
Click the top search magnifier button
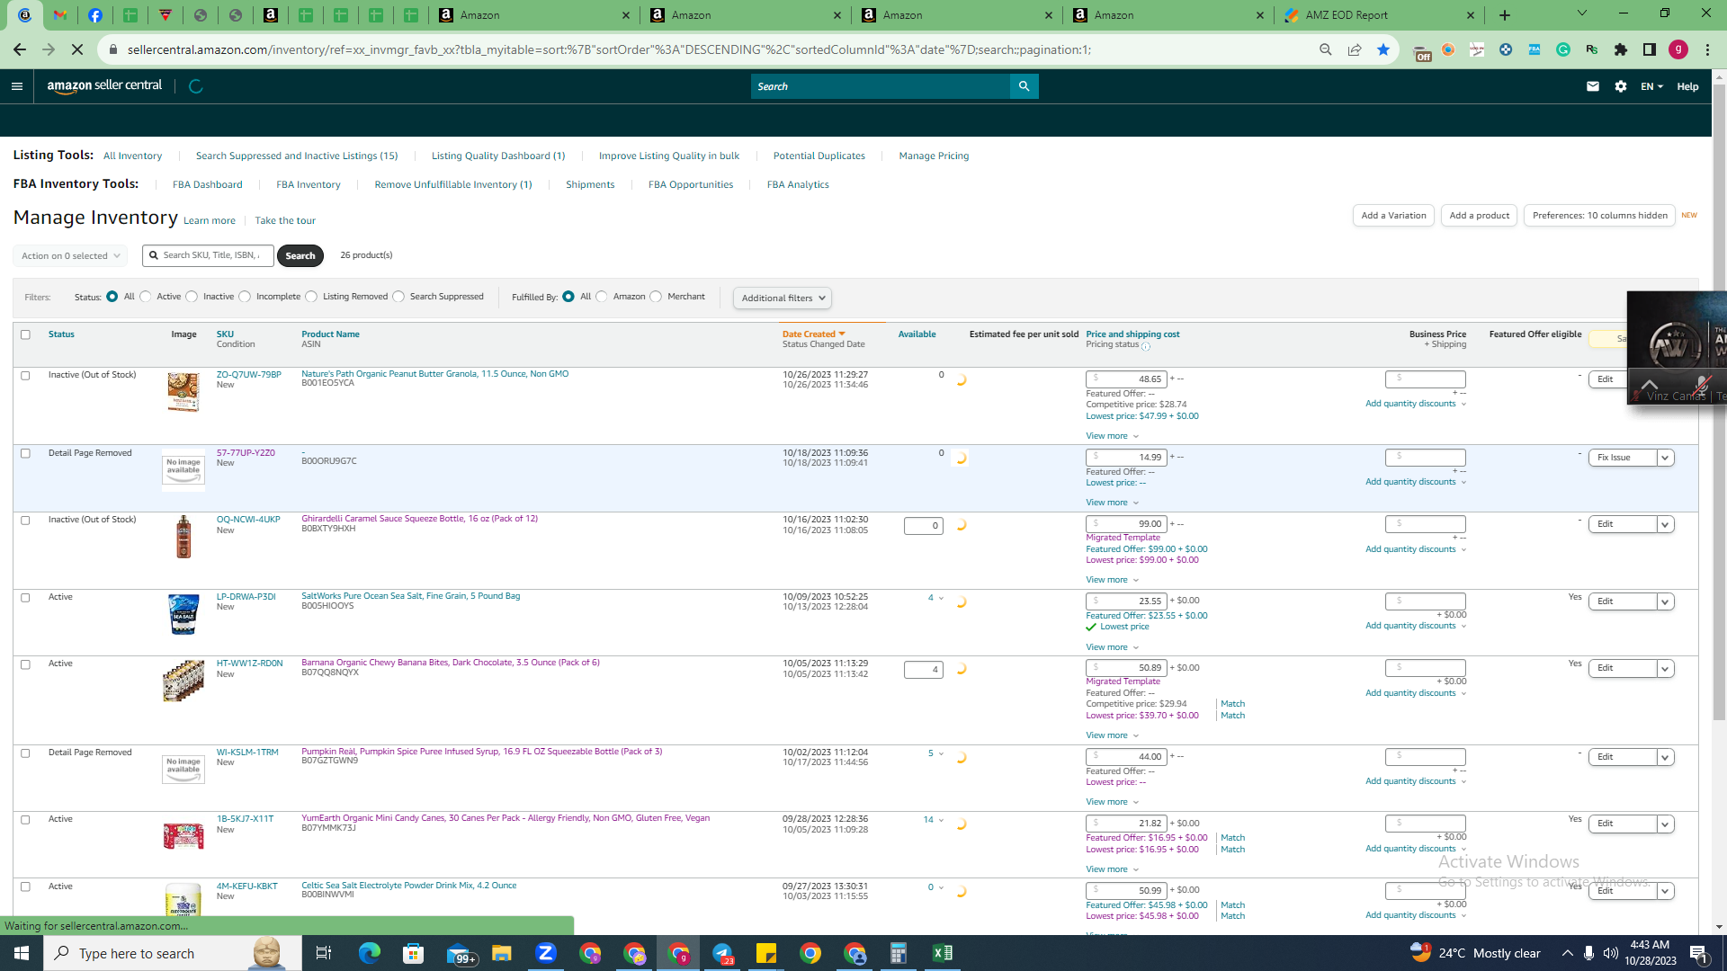[x=1024, y=86]
